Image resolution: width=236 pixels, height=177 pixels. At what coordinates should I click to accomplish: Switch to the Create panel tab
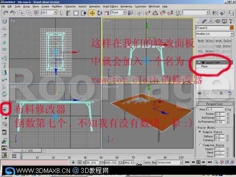click(198, 21)
